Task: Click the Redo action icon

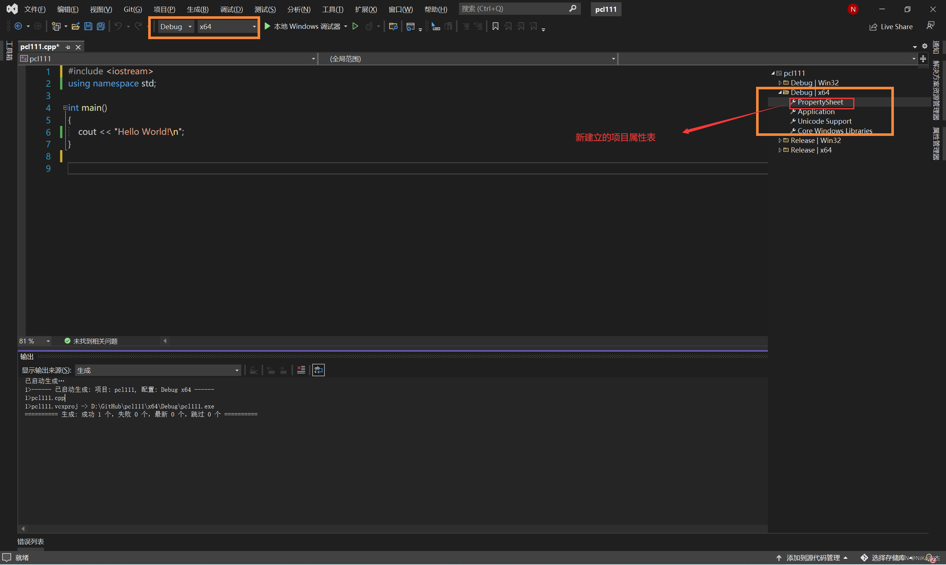Action: point(138,25)
